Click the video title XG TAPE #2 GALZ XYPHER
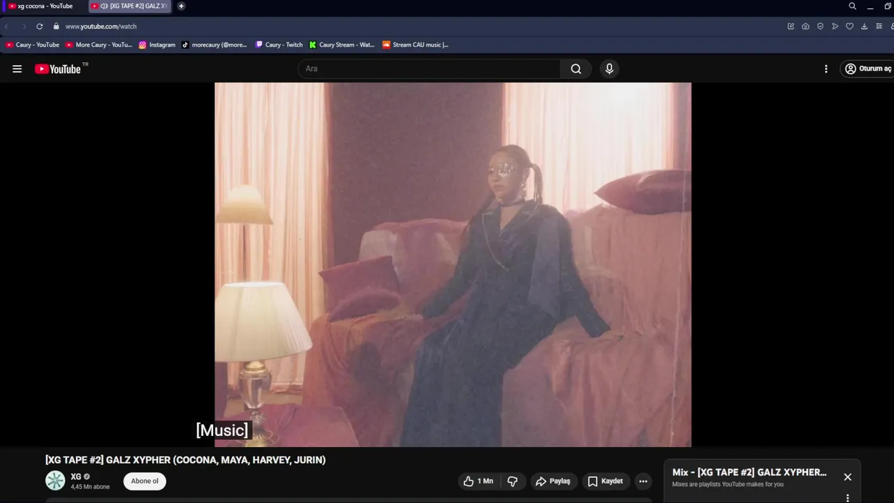This screenshot has height=503, width=894. [x=185, y=460]
